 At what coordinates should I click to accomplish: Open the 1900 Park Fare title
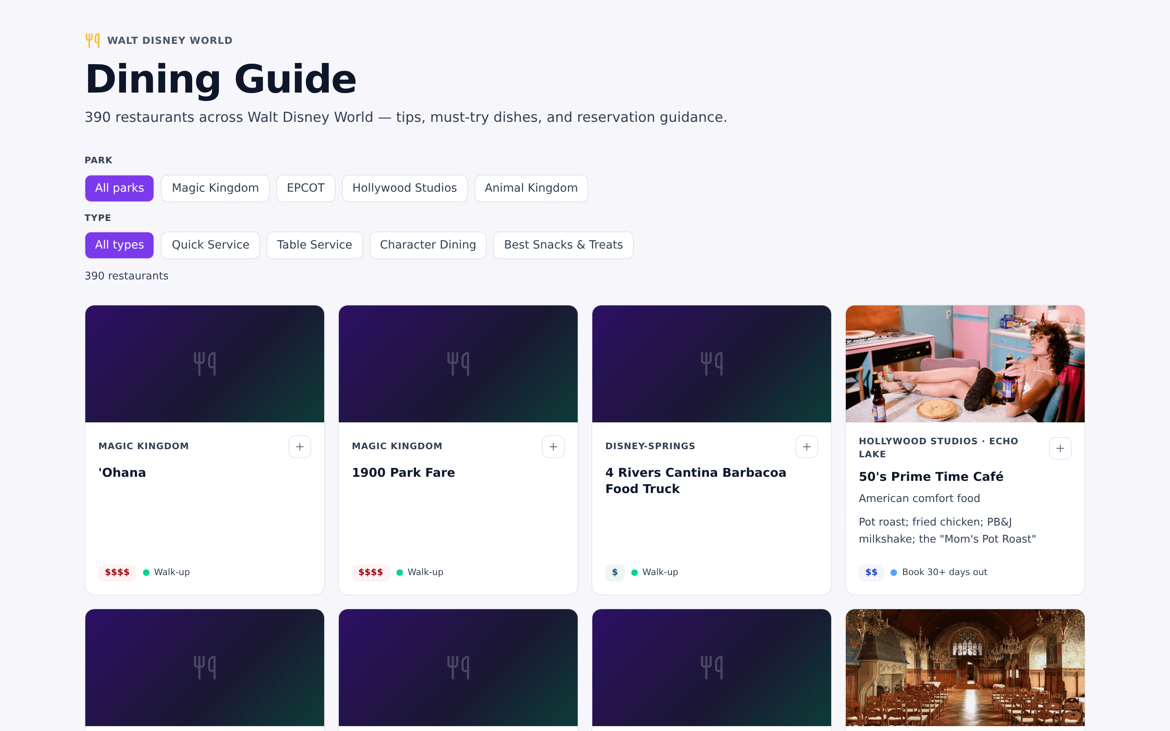[x=403, y=472]
